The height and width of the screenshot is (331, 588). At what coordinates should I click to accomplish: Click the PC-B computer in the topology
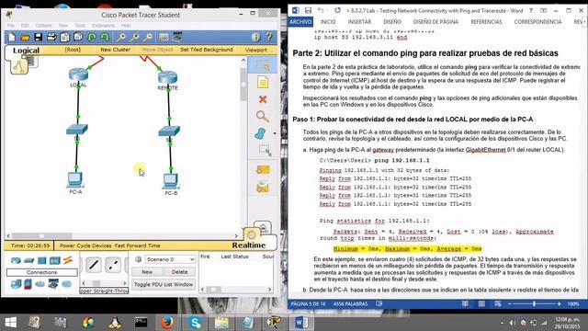pyautogui.click(x=171, y=181)
